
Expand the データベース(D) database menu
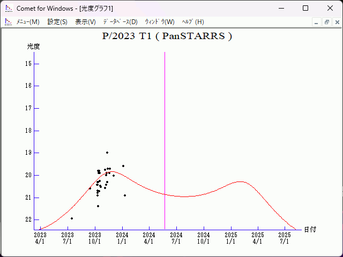[x=120, y=22]
